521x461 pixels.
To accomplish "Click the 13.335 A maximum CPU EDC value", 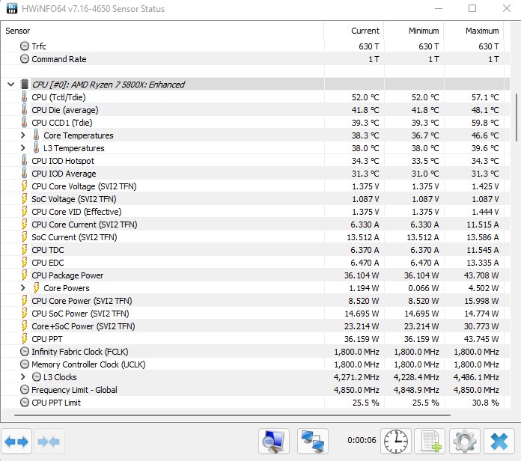I will click(483, 263).
